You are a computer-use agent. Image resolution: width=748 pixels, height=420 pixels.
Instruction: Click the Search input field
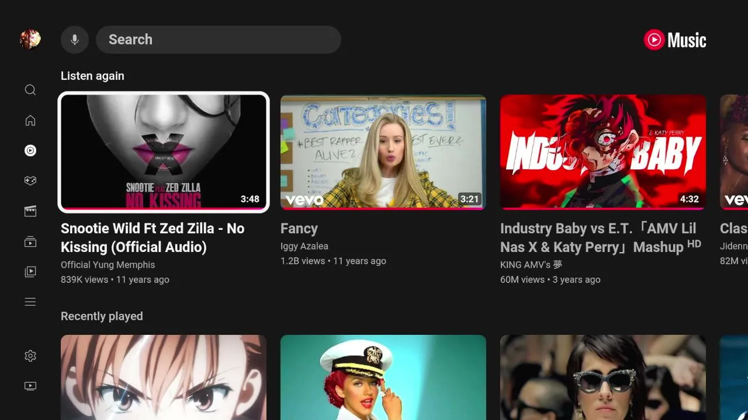click(x=219, y=40)
